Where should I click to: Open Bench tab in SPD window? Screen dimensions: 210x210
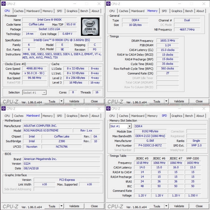tap(189, 116)
